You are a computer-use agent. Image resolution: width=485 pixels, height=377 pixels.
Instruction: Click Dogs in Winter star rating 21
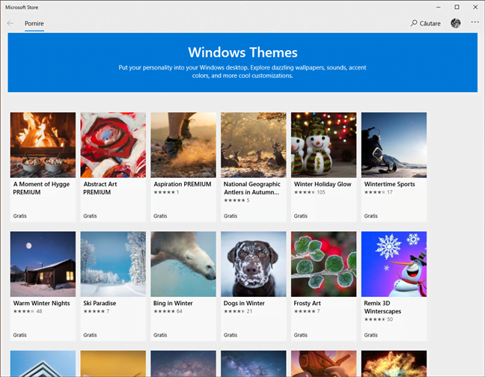(x=238, y=311)
